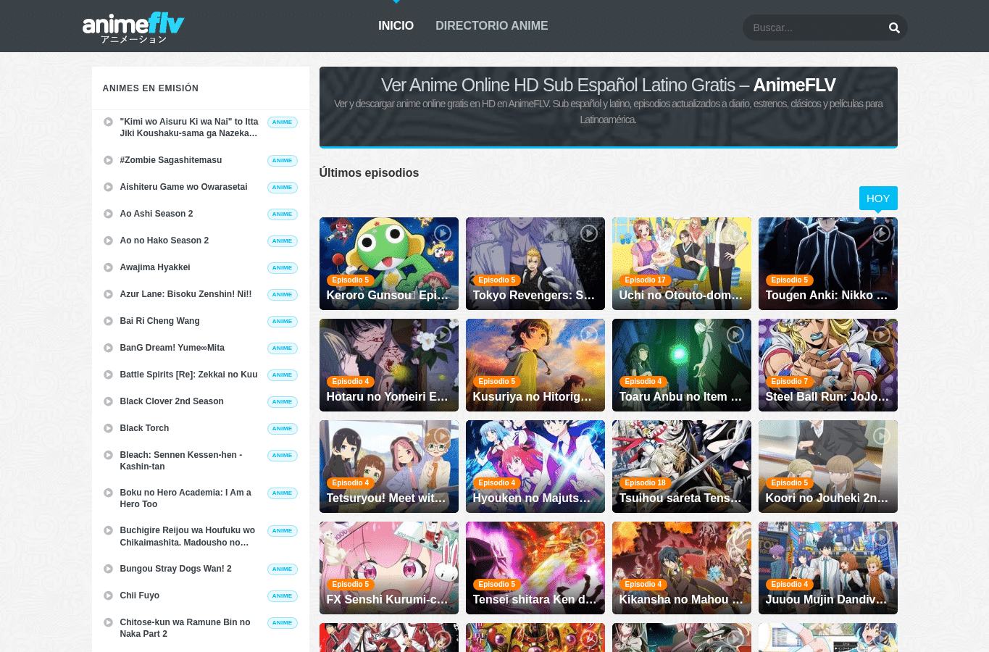The height and width of the screenshot is (652, 989).
Task: Click the search magnifier icon
Action: (894, 28)
